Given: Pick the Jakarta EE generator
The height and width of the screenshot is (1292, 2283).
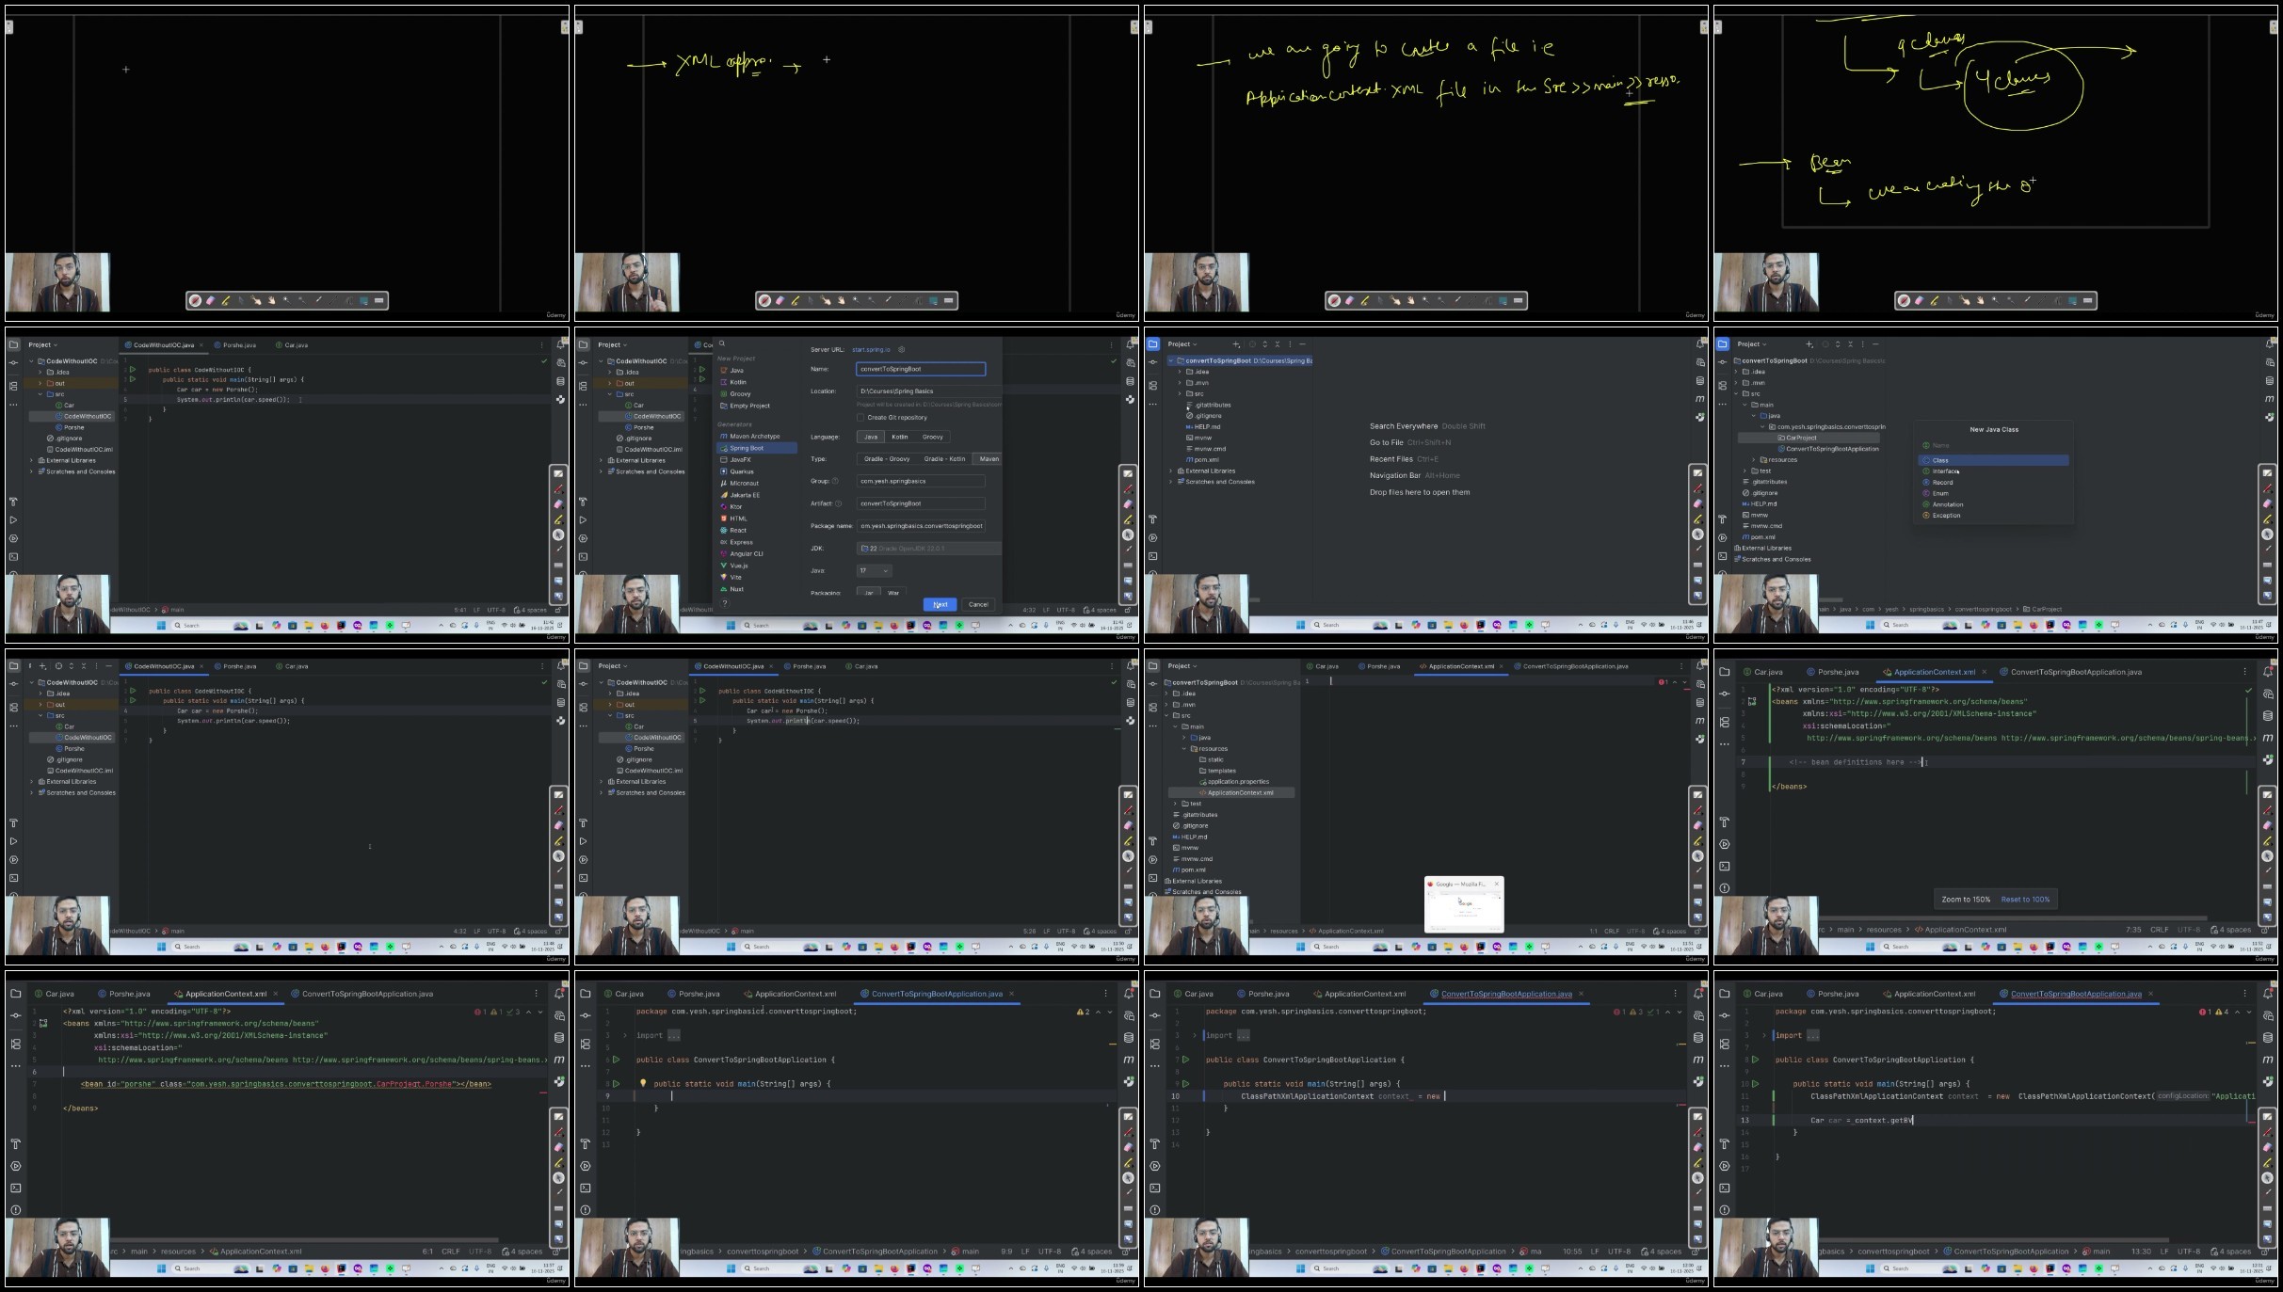Looking at the screenshot, I should [745, 495].
